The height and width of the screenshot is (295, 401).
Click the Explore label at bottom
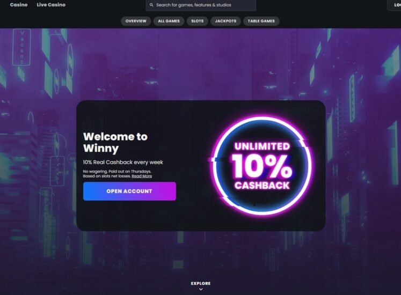pyautogui.click(x=201, y=283)
